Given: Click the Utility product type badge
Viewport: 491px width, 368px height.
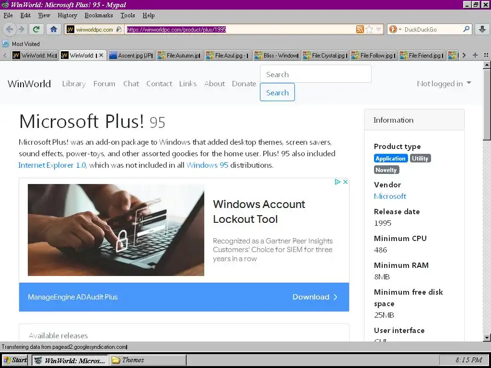Looking at the screenshot, I should click(420, 158).
